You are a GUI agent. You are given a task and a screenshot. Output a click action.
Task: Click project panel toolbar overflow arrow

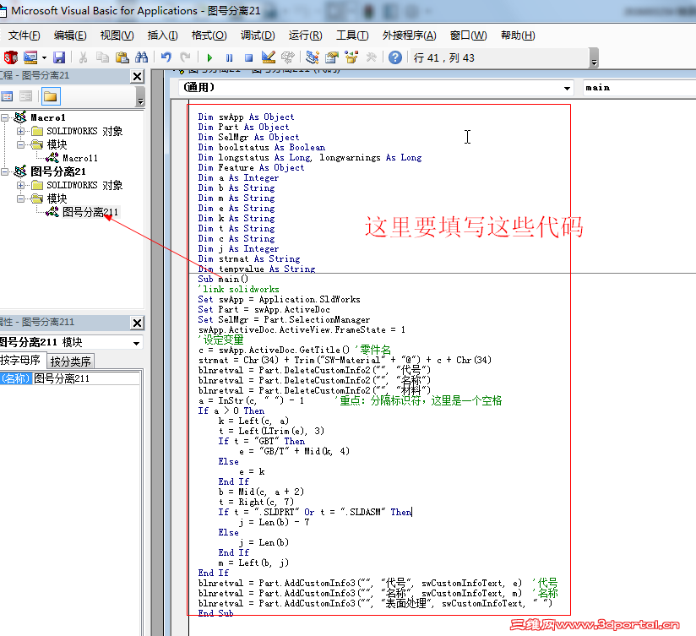(x=140, y=97)
